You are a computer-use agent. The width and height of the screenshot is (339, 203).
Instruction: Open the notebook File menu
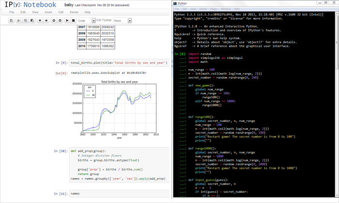pyautogui.click(x=12, y=12)
